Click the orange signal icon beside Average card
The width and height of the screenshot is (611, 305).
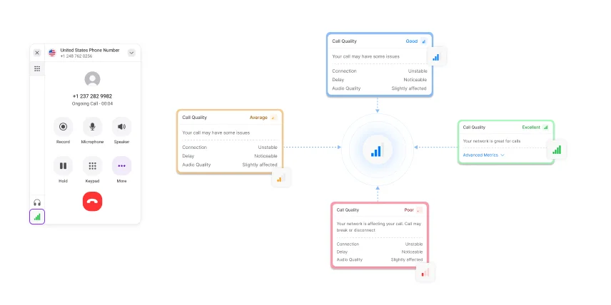click(281, 177)
